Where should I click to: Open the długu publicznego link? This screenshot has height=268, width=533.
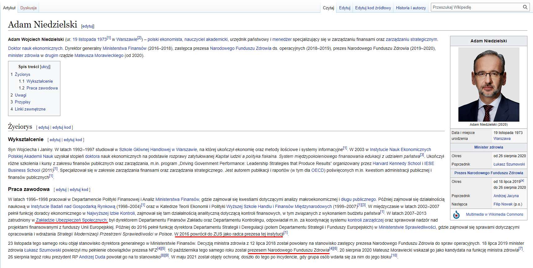pos(358,200)
